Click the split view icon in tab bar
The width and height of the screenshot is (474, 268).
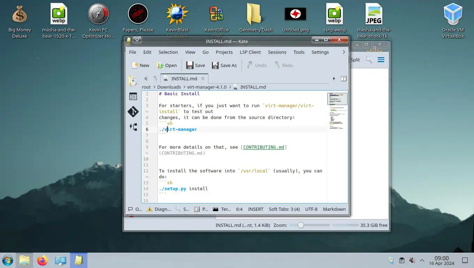click(343, 79)
